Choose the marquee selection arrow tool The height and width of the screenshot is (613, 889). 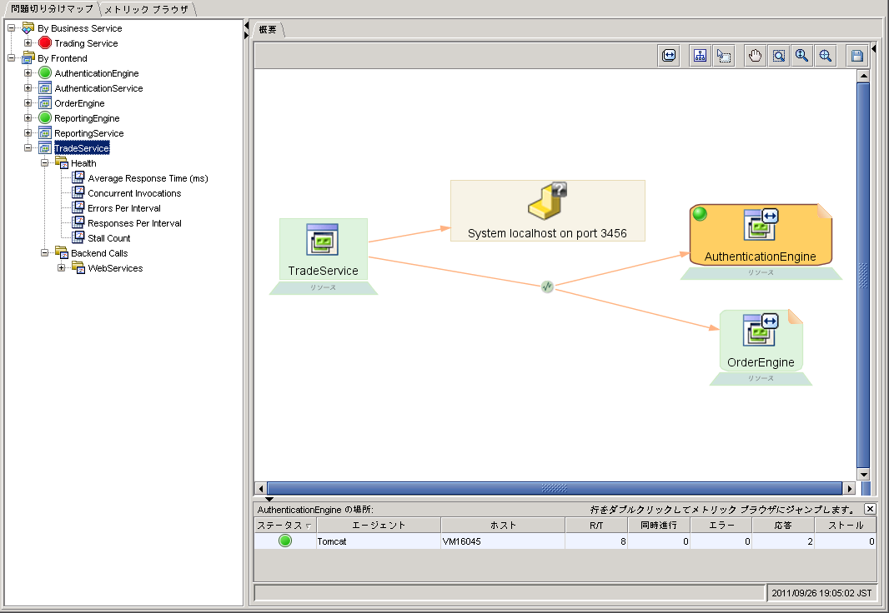(723, 56)
